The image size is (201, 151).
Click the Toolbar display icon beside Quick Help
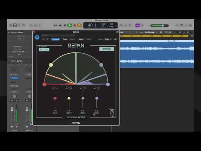tap(24, 25)
